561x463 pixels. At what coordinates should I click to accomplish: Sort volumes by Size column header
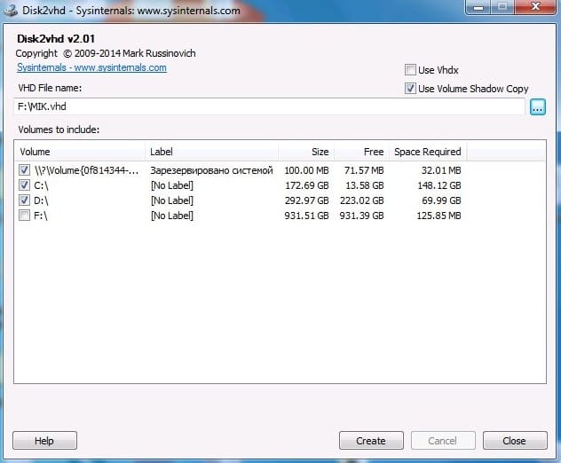coord(306,152)
